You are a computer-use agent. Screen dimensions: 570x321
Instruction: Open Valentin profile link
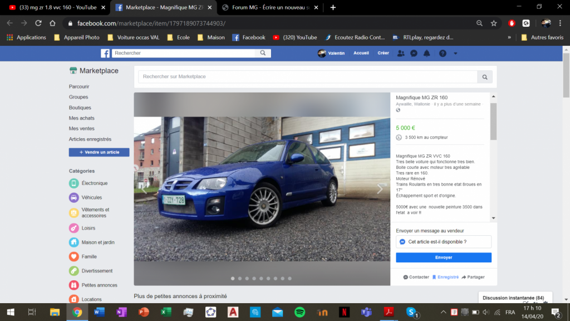331,53
